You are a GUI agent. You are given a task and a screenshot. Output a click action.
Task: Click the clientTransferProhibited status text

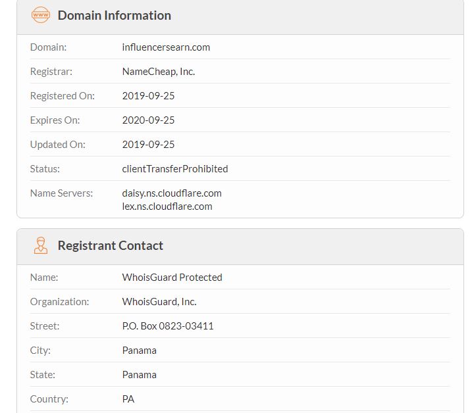coord(174,169)
